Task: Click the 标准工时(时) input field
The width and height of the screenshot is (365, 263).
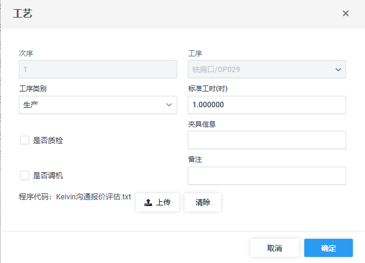Action: pyautogui.click(x=267, y=105)
